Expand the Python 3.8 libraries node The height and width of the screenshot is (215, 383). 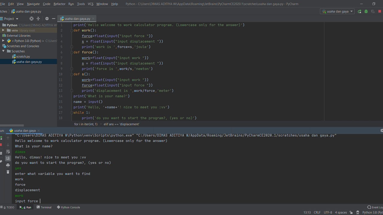click(x=3, y=41)
